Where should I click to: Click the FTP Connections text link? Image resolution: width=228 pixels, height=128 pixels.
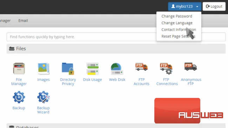[x=167, y=81]
